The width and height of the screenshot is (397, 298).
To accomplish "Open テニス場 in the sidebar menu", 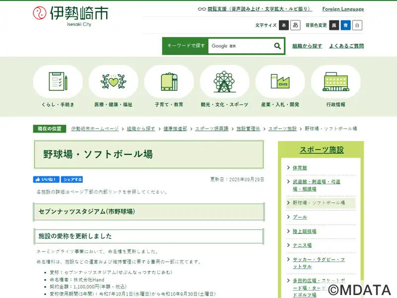I will point(302,245).
